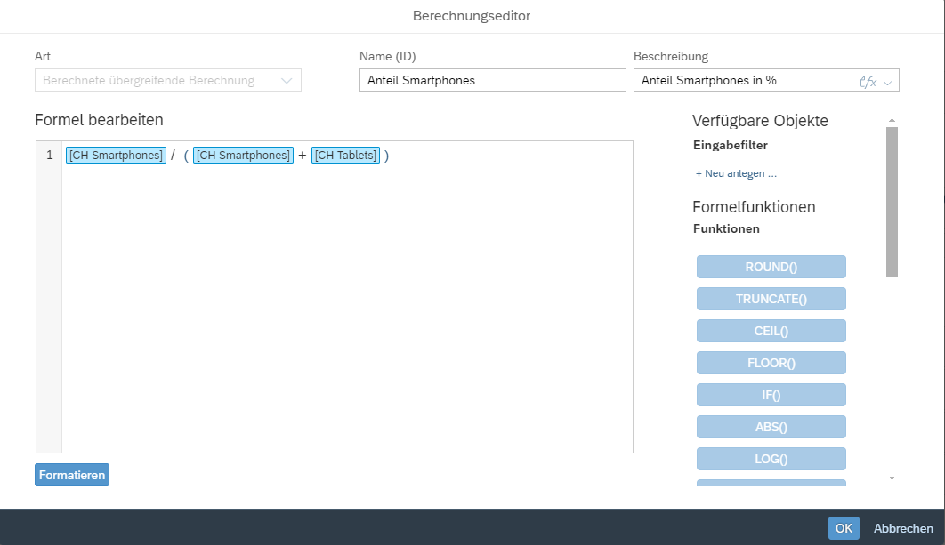Screen dimensions: 945x545
Task: Click the '+ Neu anlegen ...' link
Action: point(736,173)
